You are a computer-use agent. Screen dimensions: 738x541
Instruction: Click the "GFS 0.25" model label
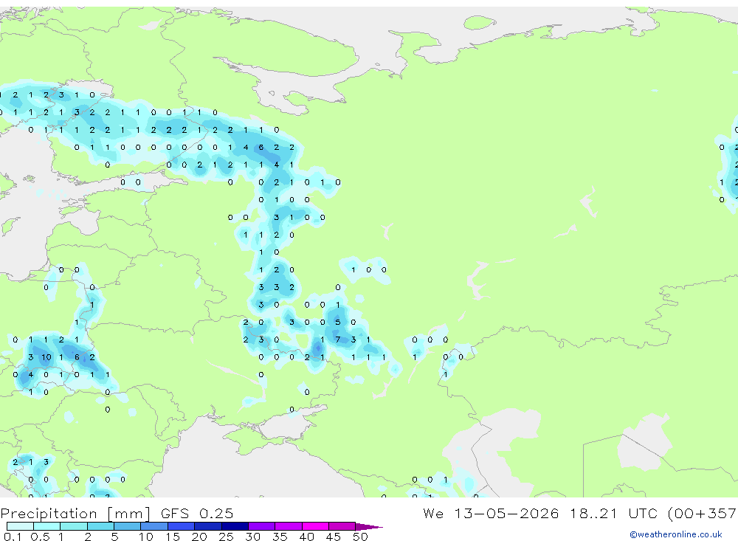pos(197,513)
